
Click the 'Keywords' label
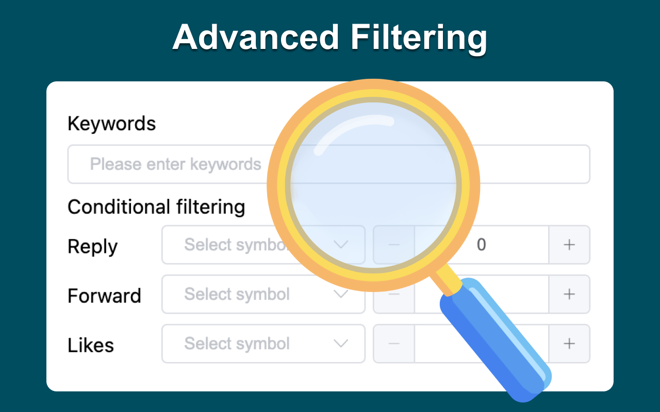pos(111,124)
